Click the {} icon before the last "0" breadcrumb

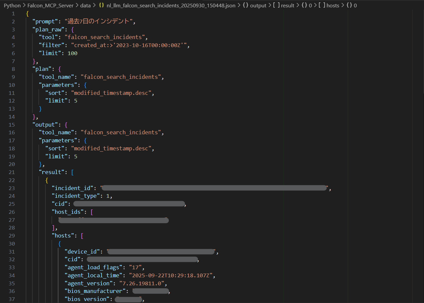349,5
